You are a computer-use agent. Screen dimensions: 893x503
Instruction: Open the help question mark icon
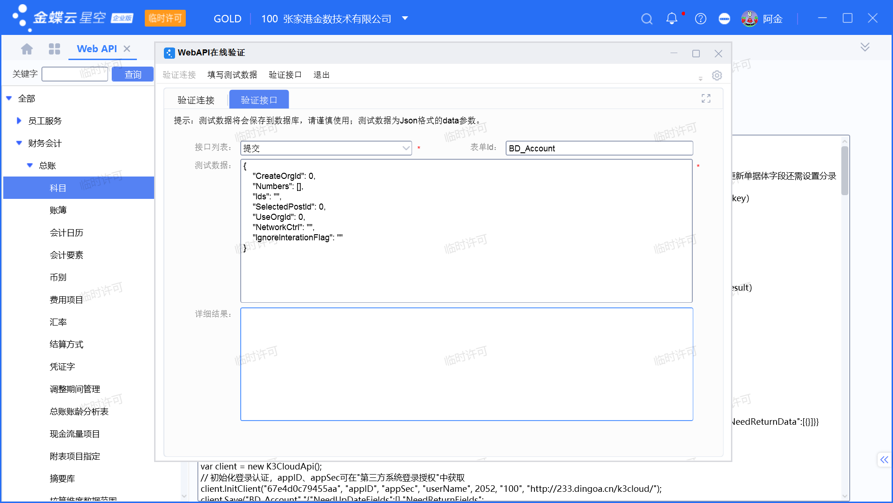click(701, 19)
